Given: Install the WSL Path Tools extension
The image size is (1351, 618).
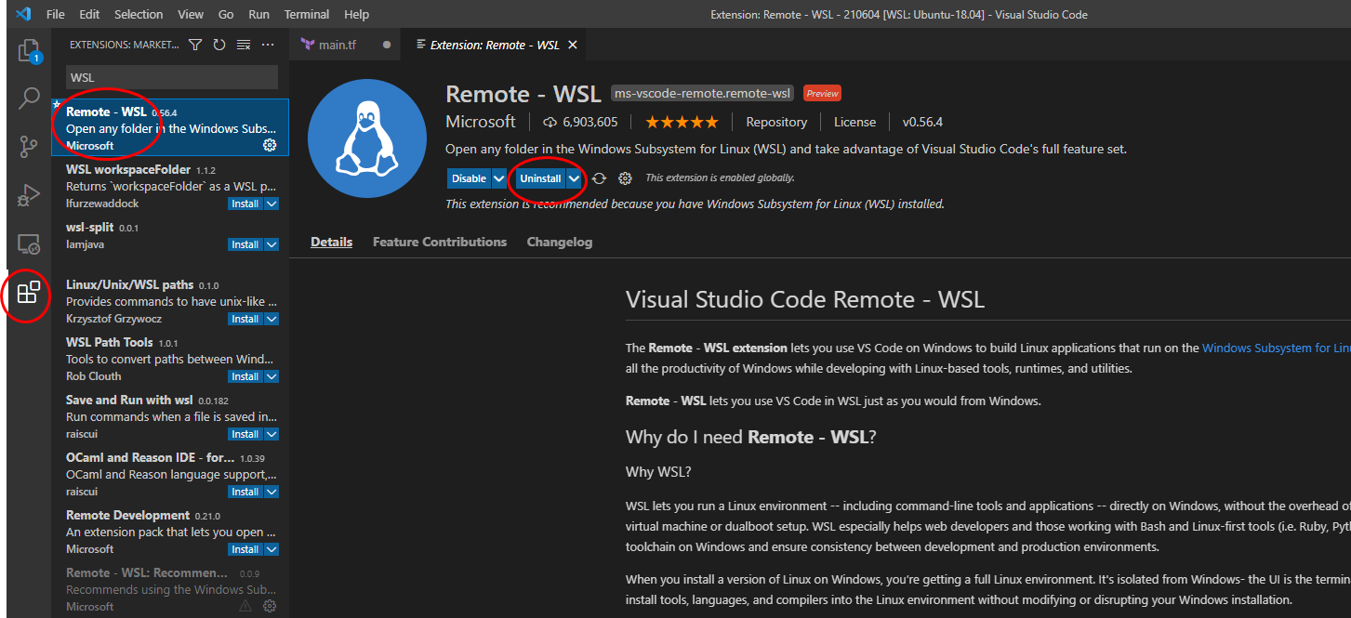Looking at the screenshot, I should click(245, 376).
